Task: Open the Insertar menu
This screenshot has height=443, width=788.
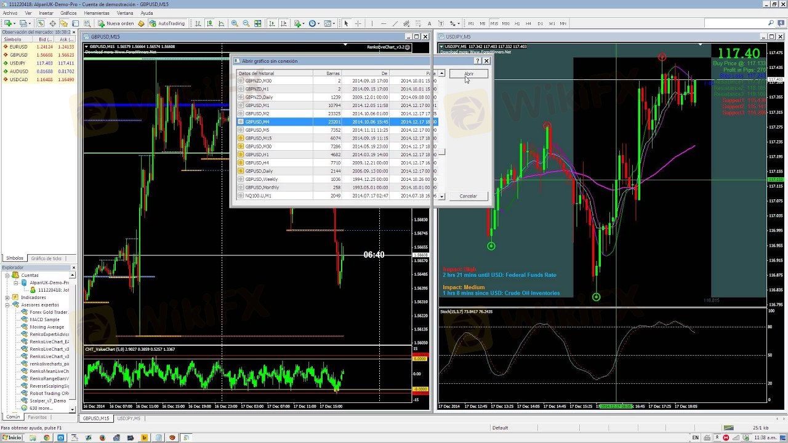Action: [x=46, y=13]
